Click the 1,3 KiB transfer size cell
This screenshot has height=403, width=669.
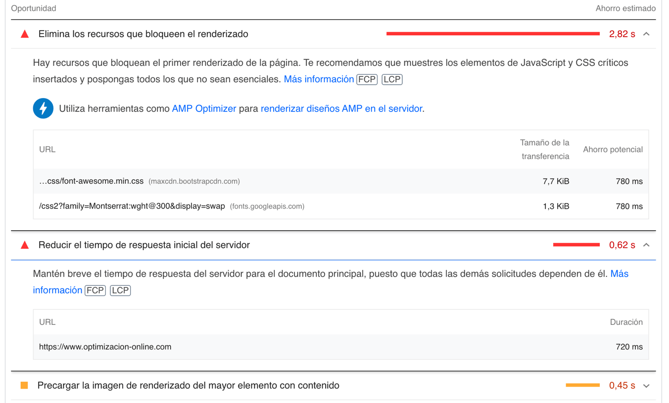click(556, 206)
